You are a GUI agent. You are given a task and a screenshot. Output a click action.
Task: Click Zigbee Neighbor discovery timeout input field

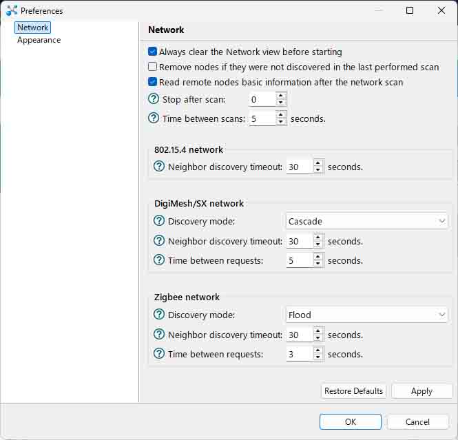[300, 335]
